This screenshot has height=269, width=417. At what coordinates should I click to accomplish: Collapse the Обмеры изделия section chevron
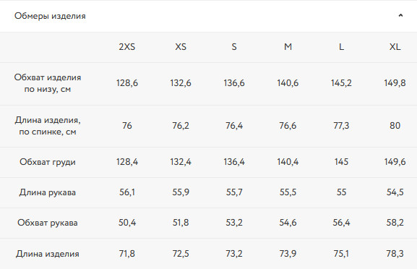coord(400,15)
